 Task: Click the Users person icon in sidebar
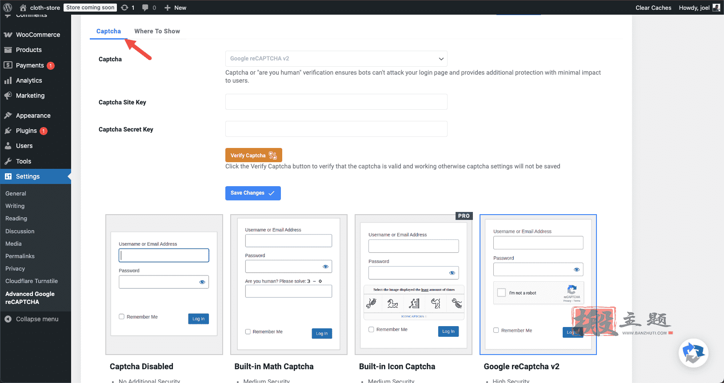(8, 146)
